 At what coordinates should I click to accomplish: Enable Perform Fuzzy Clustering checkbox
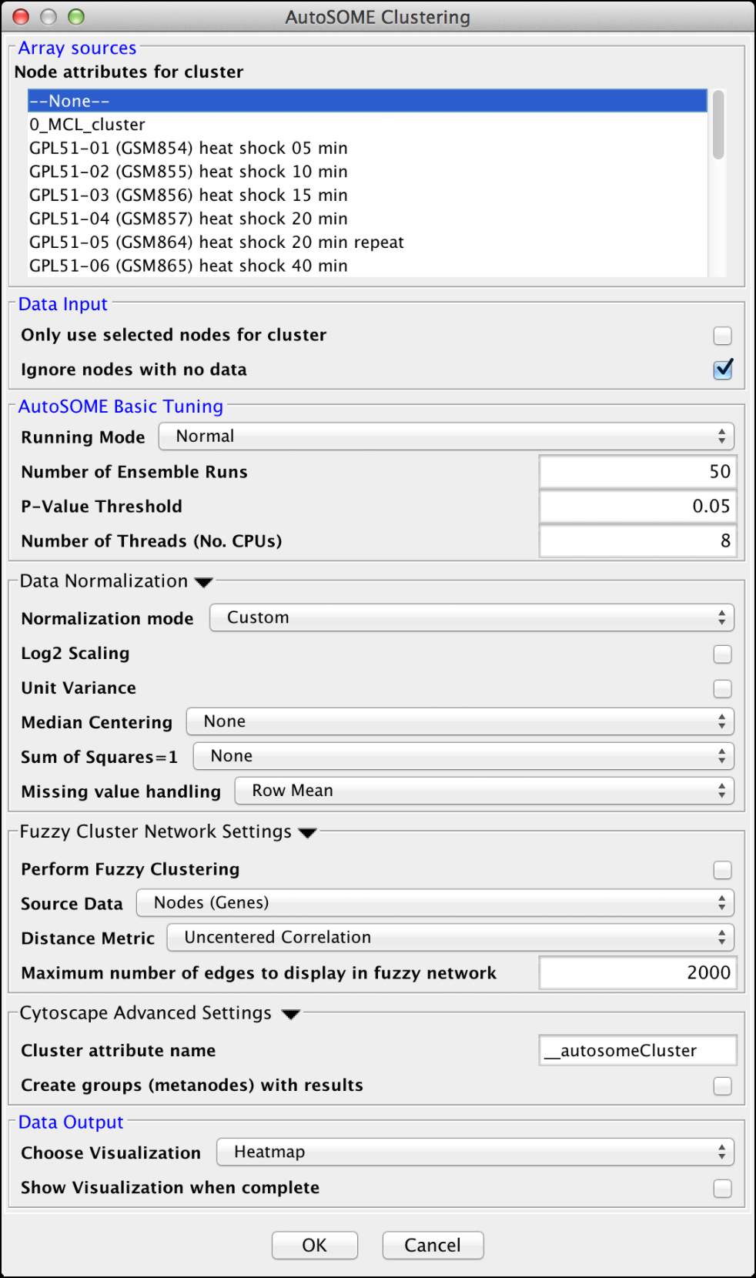coord(722,870)
